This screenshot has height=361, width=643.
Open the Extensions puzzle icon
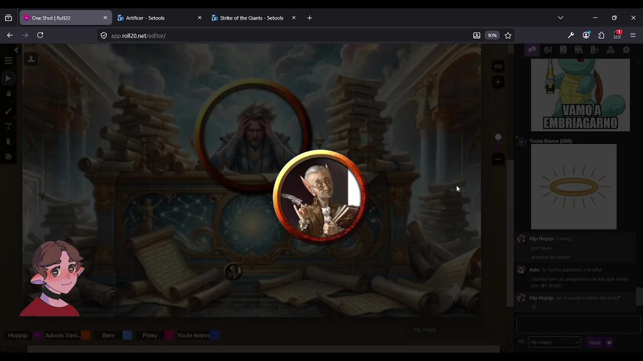point(601,36)
